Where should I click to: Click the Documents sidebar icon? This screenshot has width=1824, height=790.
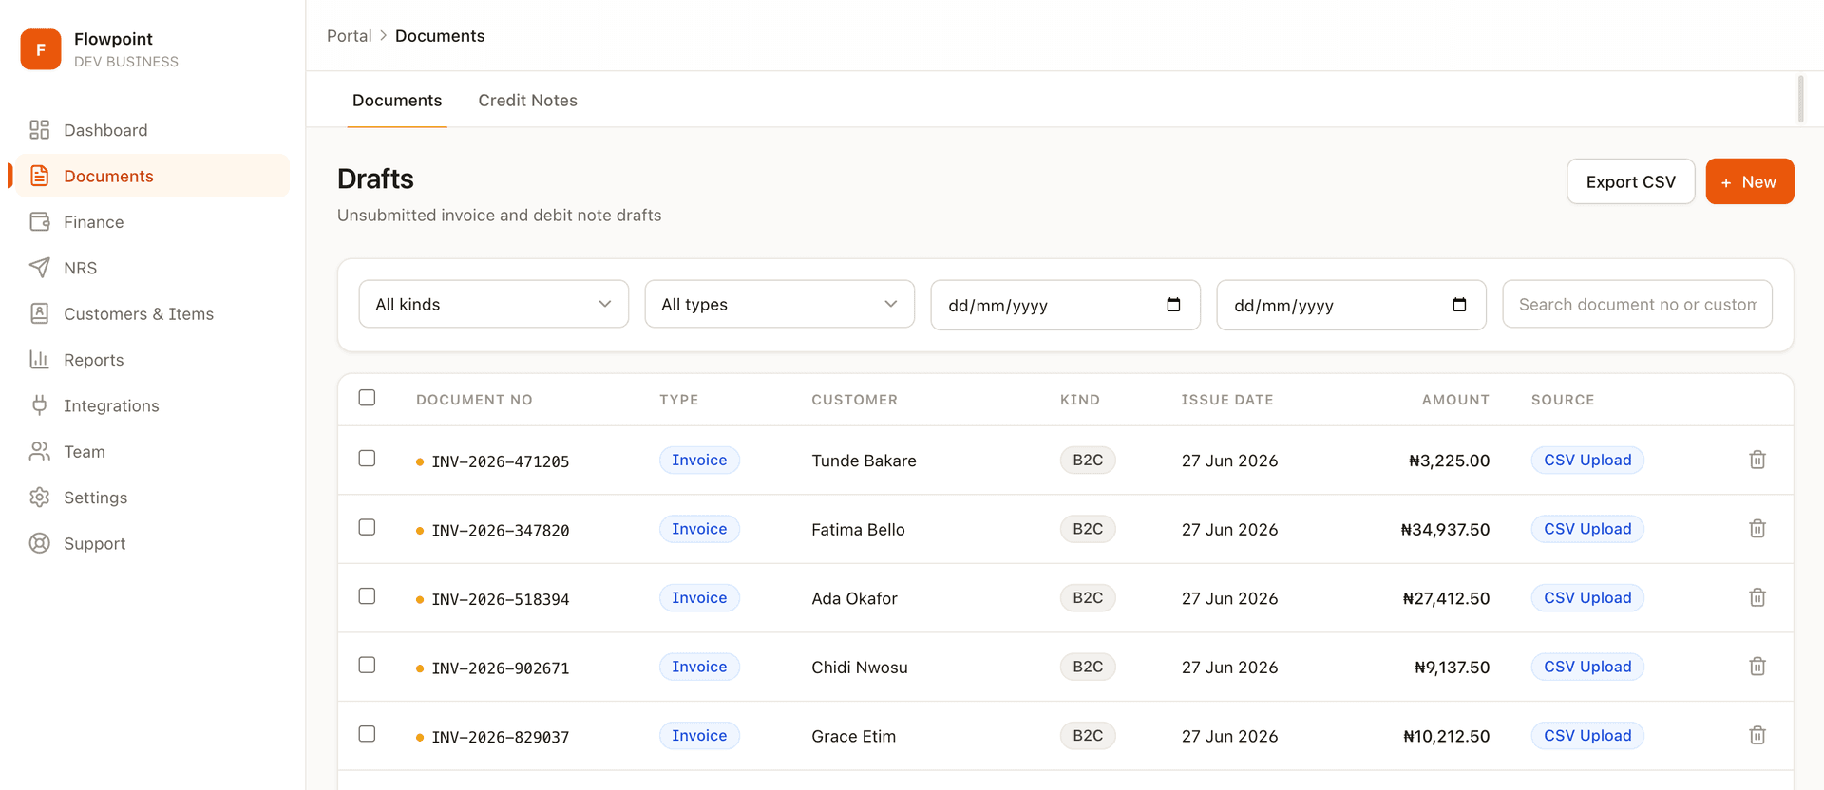point(39,176)
